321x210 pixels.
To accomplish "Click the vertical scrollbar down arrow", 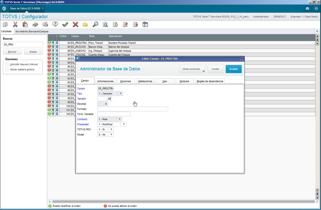I will pyautogui.click(x=317, y=190).
